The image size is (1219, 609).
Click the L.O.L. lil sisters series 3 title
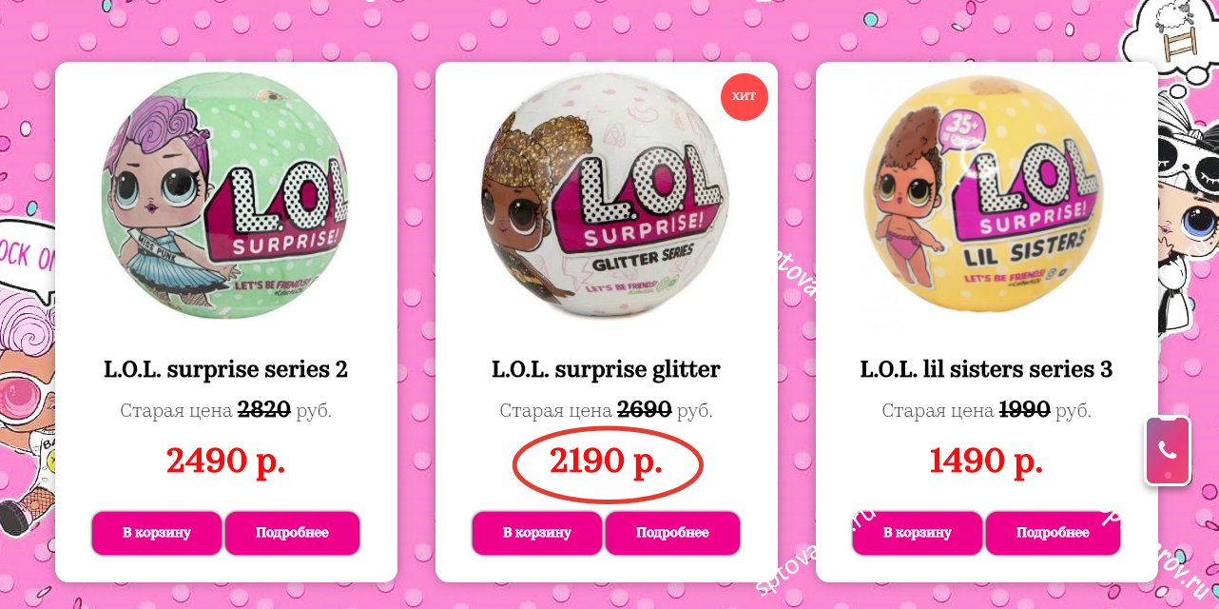986,369
